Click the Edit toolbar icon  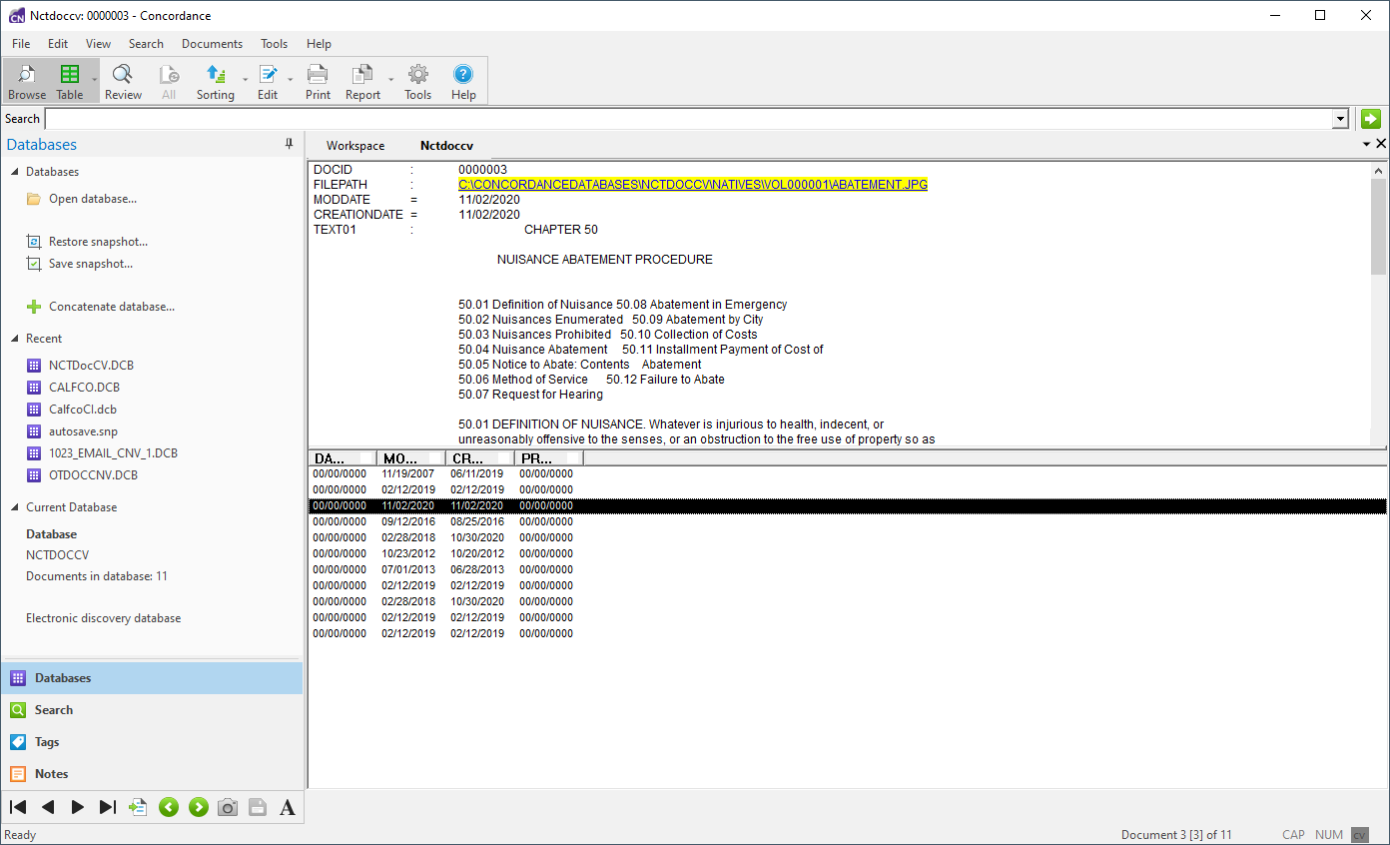tap(268, 81)
